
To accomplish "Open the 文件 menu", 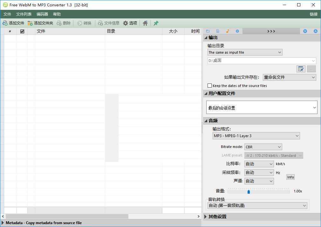I will click(x=7, y=14).
